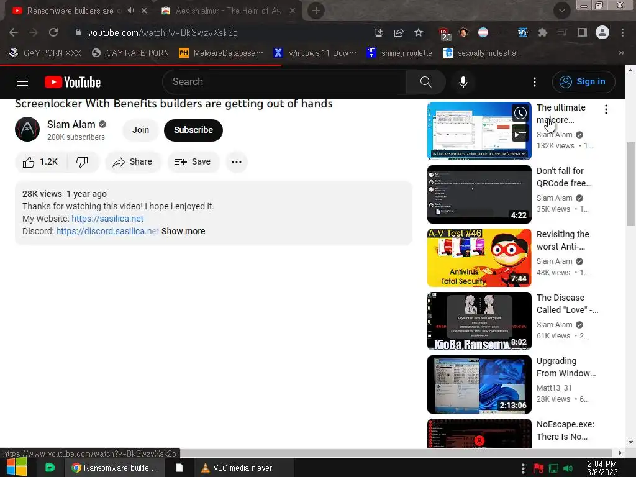Open the discord.sasilica.net link
The image size is (636, 477).
[107, 231]
